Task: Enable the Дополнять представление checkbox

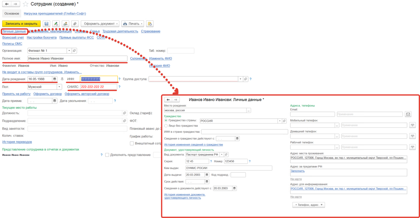Action: tap(107, 155)
